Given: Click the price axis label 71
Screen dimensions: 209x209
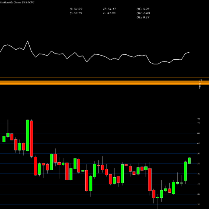Looking at the screenshot, I should 199,123.
